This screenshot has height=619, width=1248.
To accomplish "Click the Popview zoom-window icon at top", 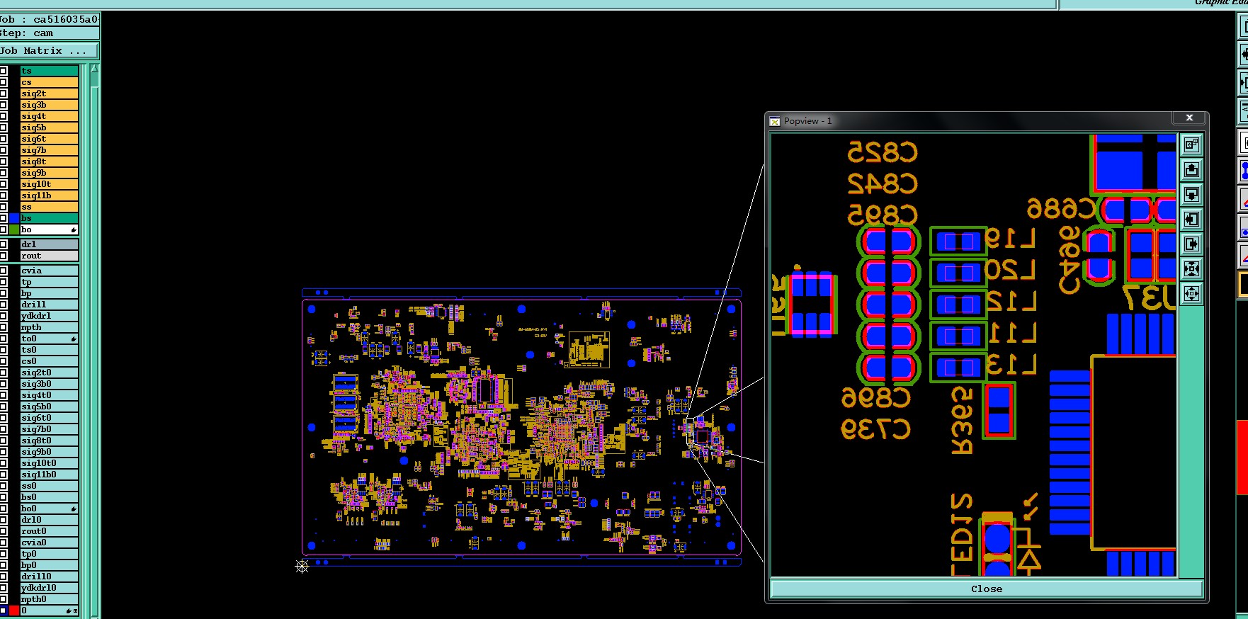I will (1191, 145).
